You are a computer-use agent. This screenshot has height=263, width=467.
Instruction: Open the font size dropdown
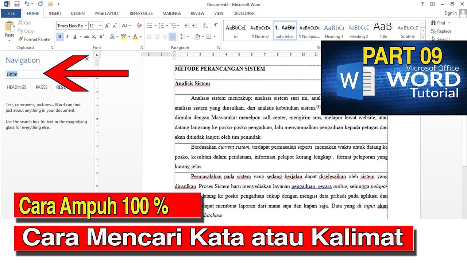pos(100,26)
